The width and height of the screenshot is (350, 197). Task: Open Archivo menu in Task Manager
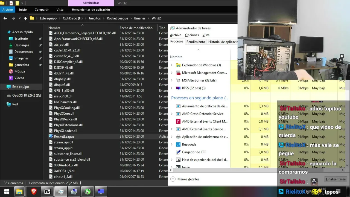click(176, 35)
